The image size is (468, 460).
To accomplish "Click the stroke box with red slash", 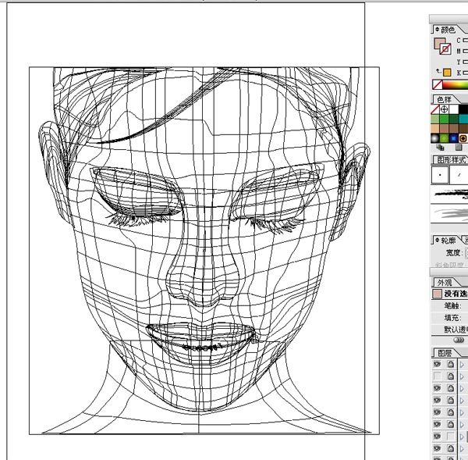I will click(x=445, y=49).
